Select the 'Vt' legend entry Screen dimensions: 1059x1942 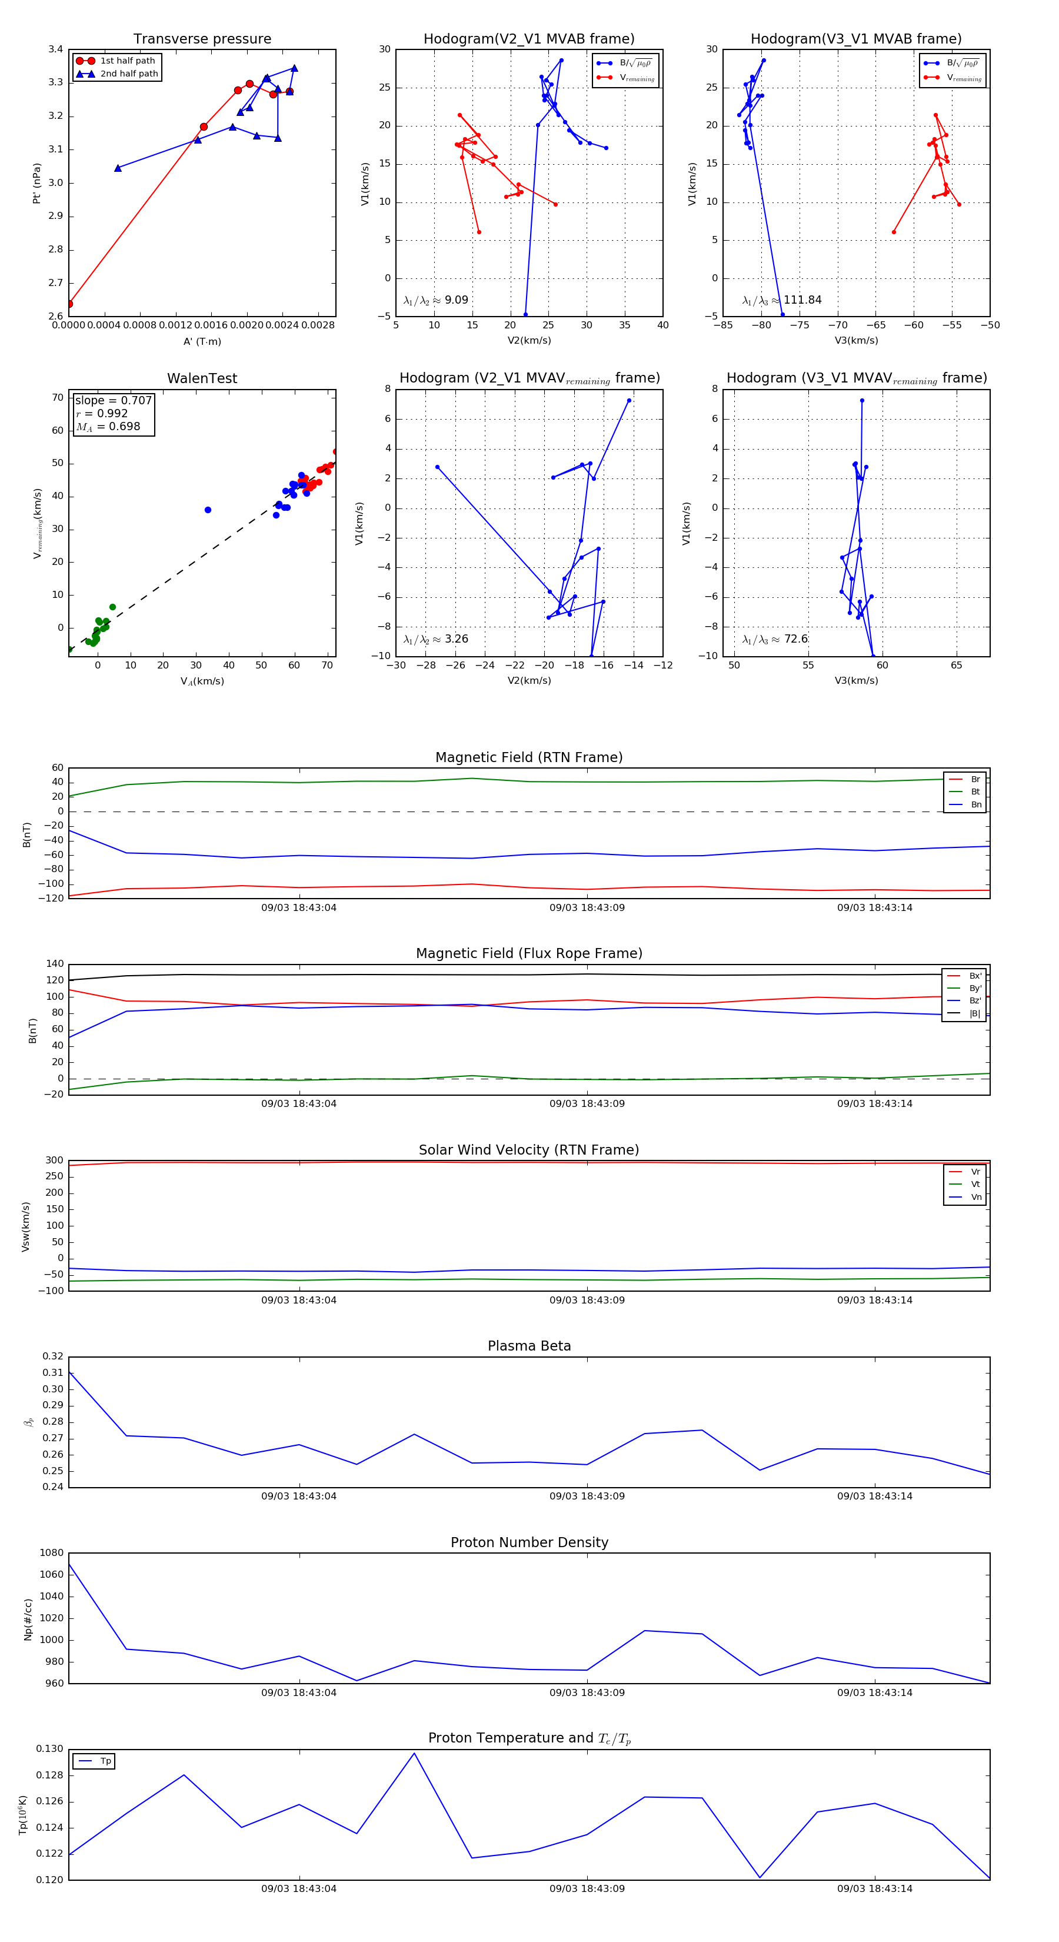click(965, 1185)
